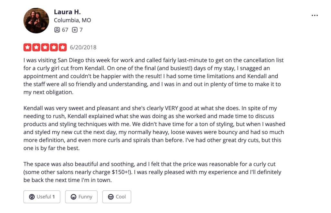This screenshot has width=331, height=213.
Task: Click the Laura H. reviewer name
Action: [67, 12]
